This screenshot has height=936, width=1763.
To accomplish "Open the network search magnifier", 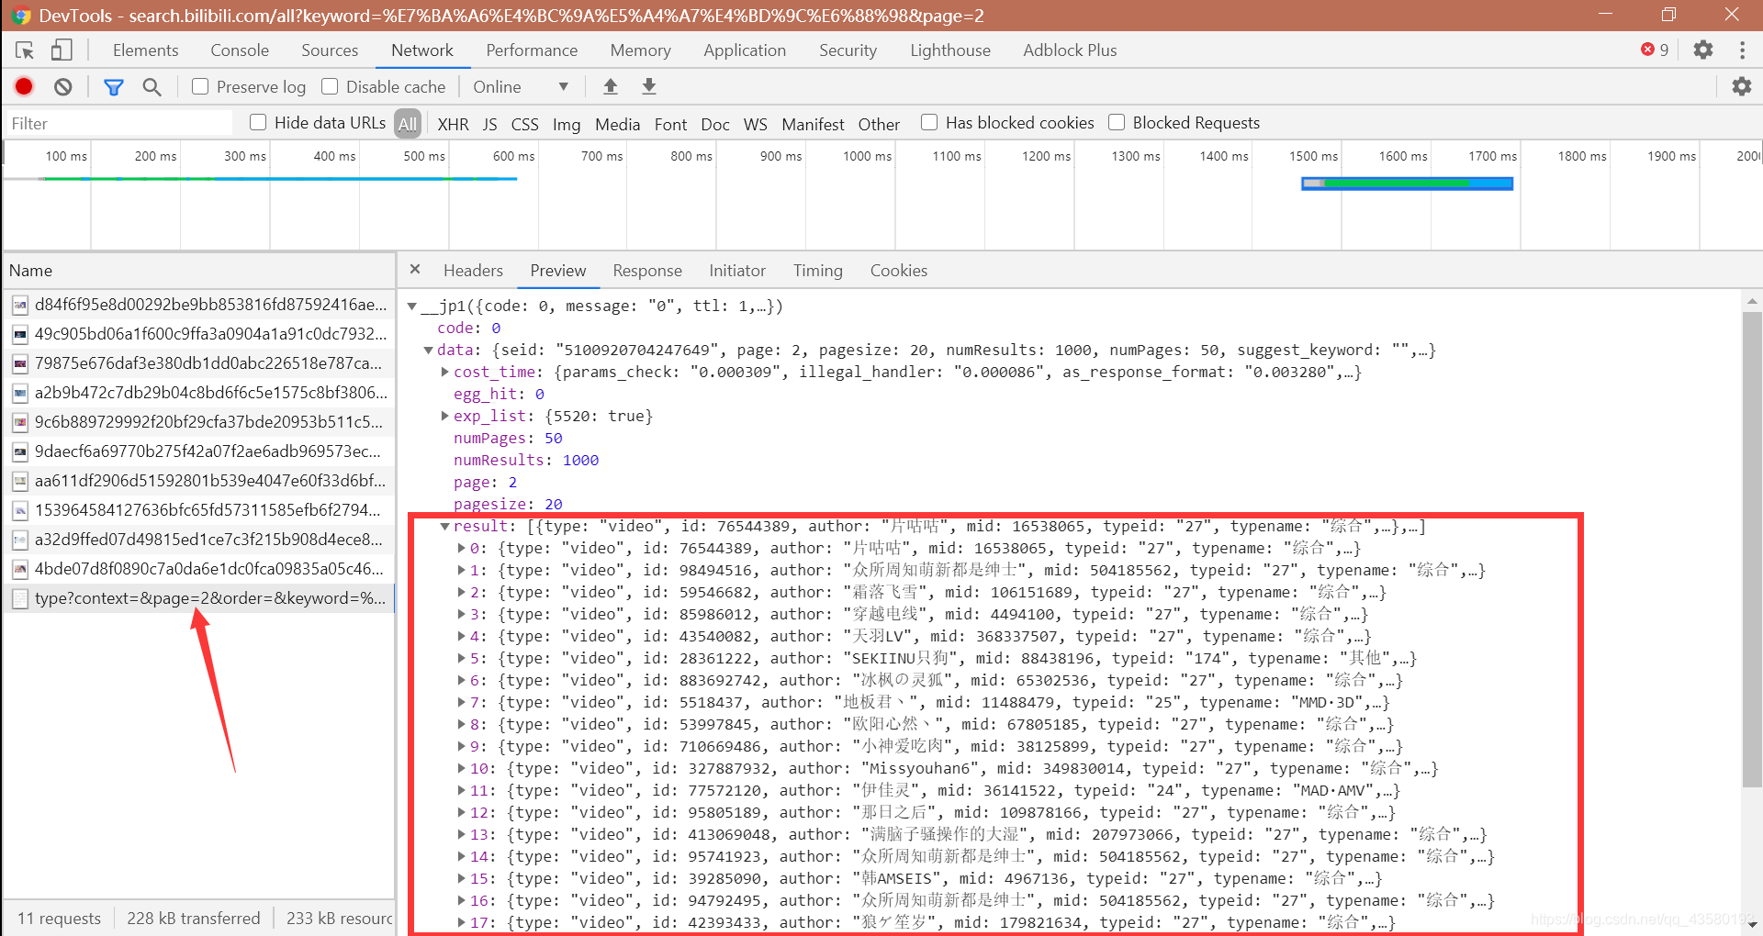I will 152,87.
